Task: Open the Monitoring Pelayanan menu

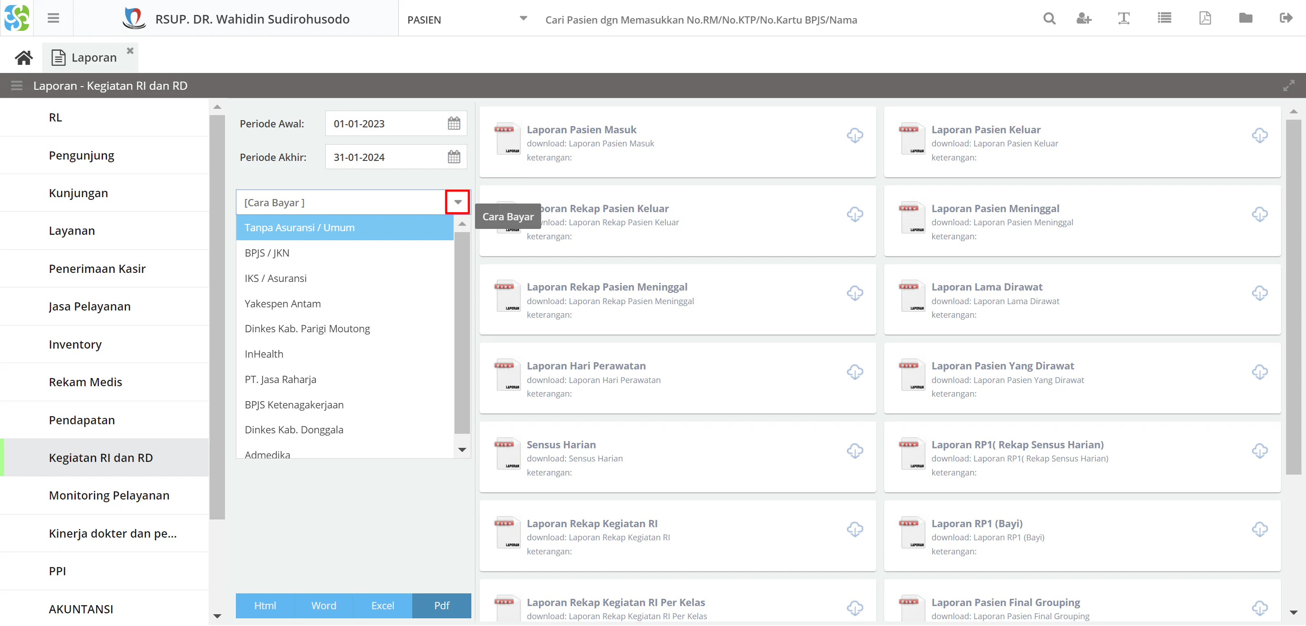Action: coord(104,495)
